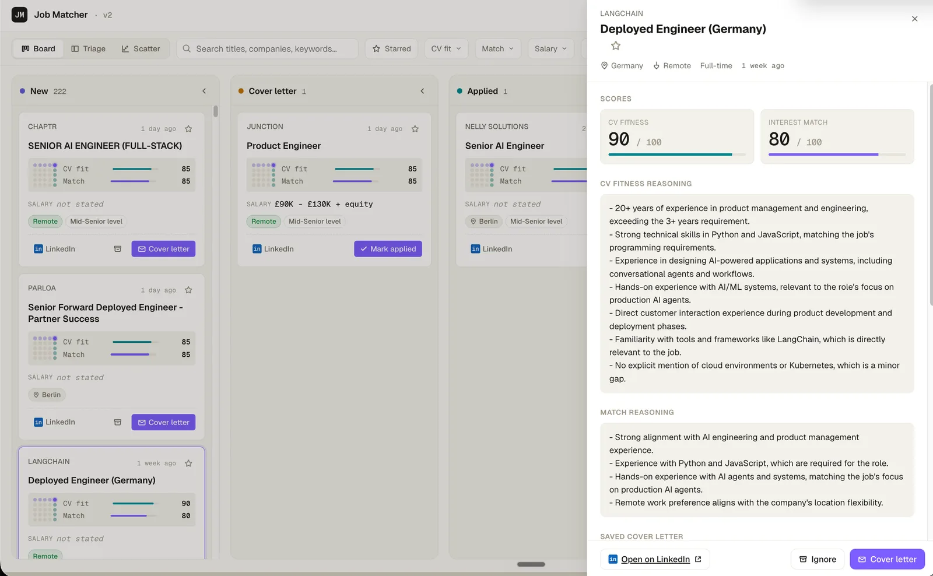Collapse the New column chevron

[204, 91]
